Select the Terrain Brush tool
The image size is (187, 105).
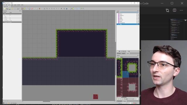point(25,9)
